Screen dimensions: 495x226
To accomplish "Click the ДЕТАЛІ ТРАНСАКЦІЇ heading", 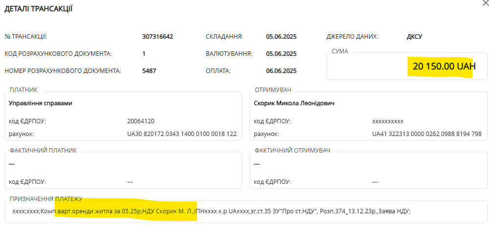I will (39, 9).
